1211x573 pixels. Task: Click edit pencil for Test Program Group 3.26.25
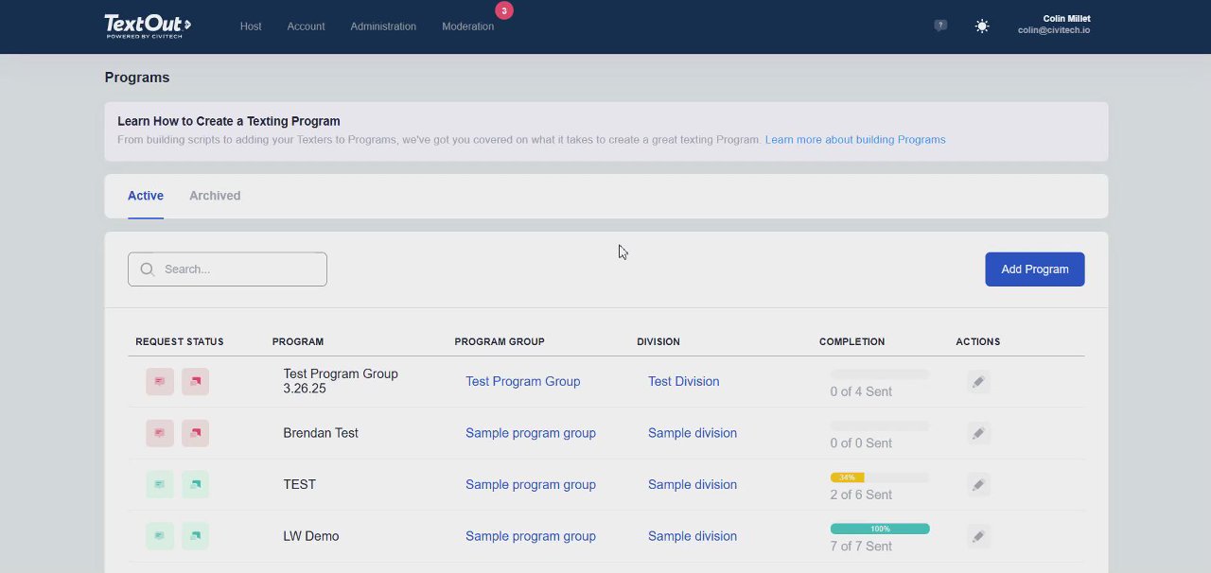978,382
